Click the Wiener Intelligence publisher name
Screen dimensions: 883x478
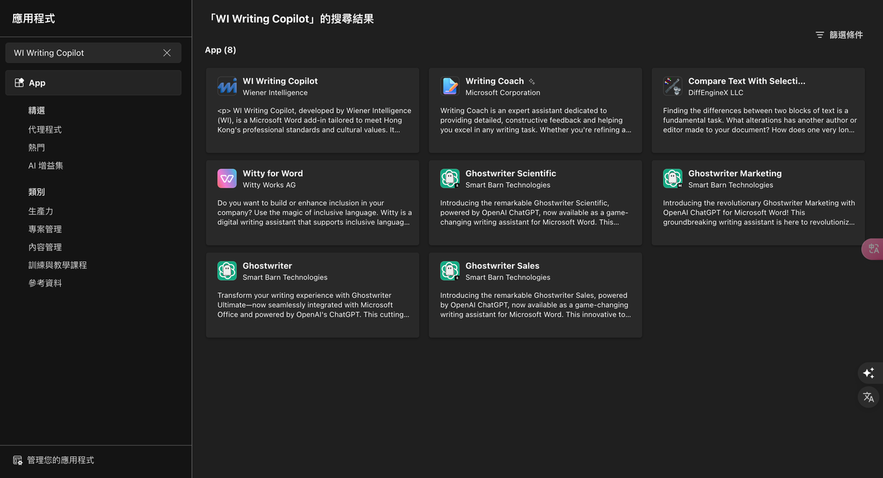(x=275, y=92)
